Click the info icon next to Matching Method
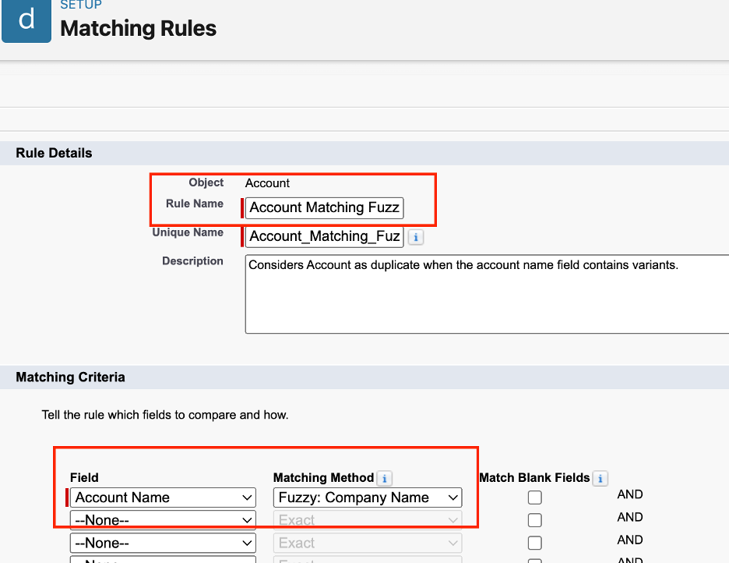The width and height of the screenshot is (729, 563). 382,478
